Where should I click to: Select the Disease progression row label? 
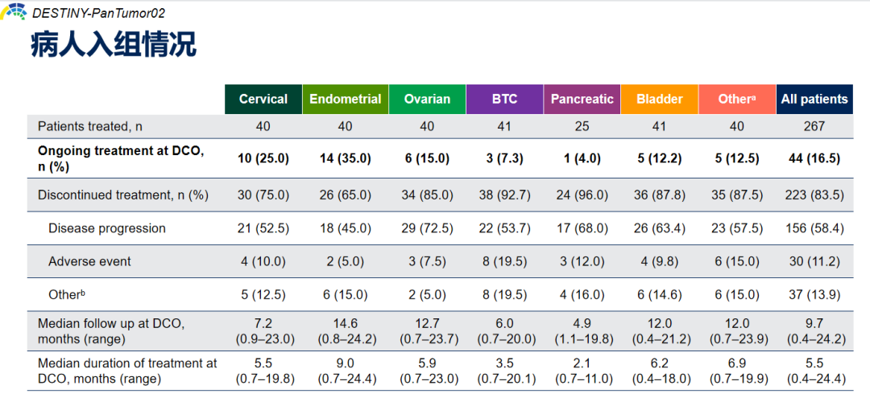pyautogui.click(x=106, y=228)
